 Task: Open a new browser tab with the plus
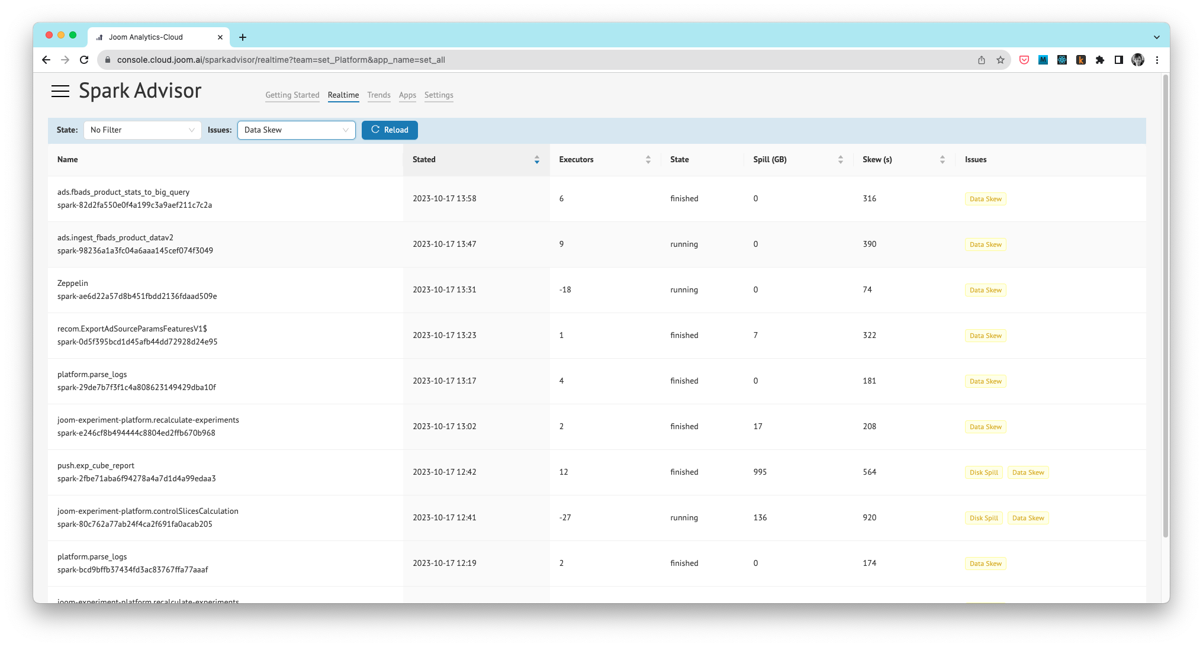tap(243, 37)
